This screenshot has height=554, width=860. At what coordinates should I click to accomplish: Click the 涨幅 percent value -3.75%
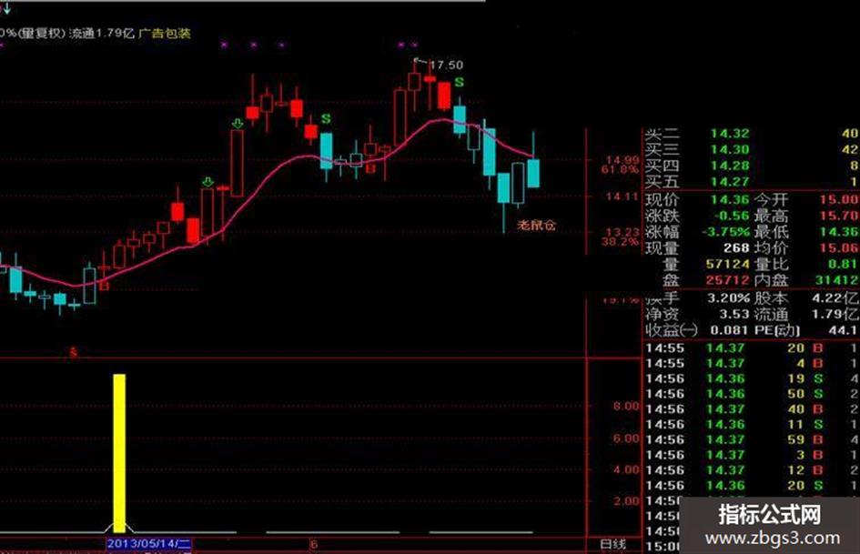coord(727,231)
